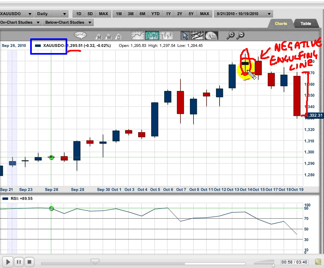Image resolution: width=324 pixels, height=268 pixels.
Task: Click the zoom out magnifier
Action: coord(240,35)
